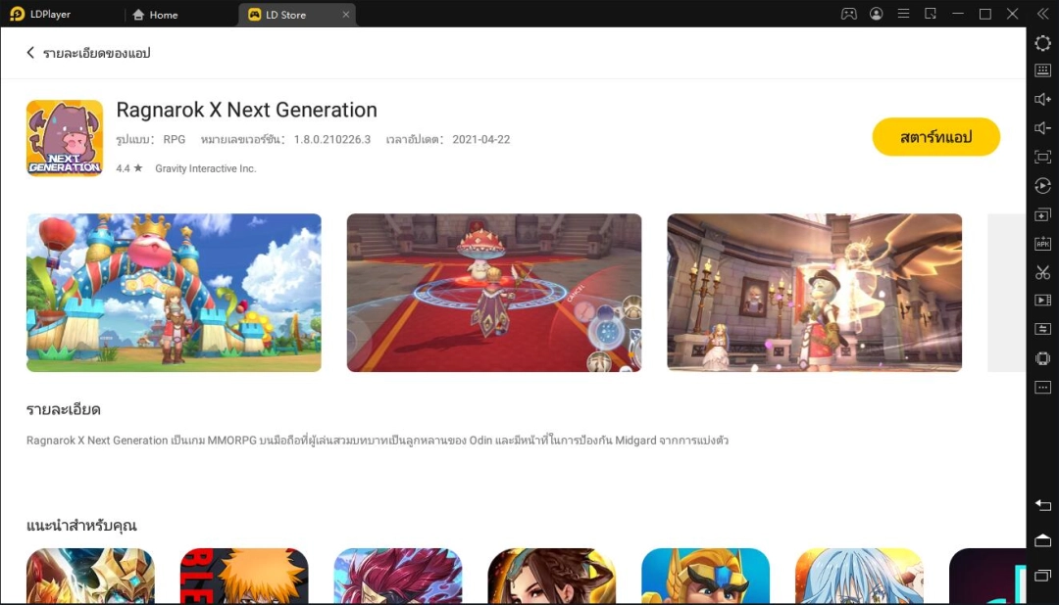
Task: Click the 4.4 star rating
Action: [x=129, y=168]
